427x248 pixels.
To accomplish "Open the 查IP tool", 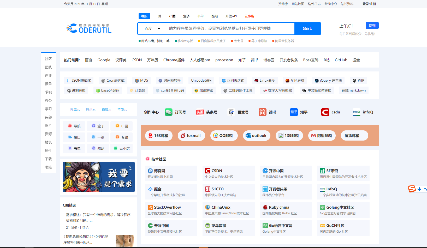I will (x=358, y=80).
